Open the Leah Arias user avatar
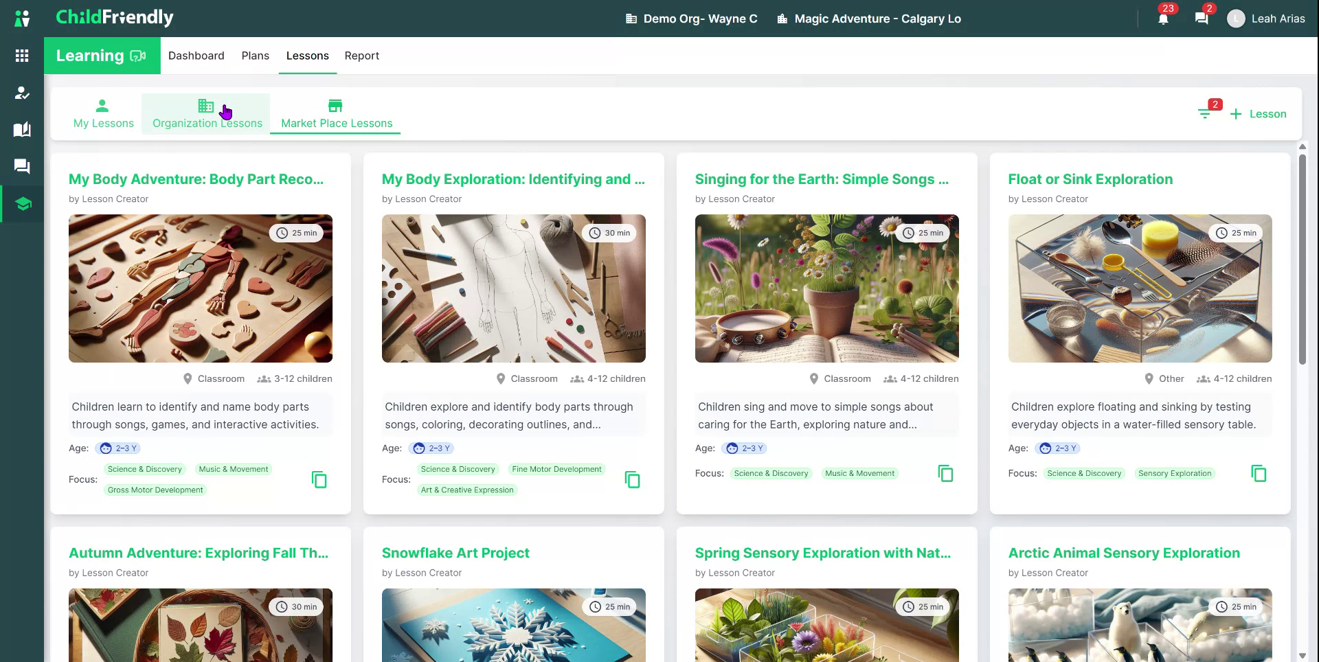1319x662 pixels. coord(1236,19)
